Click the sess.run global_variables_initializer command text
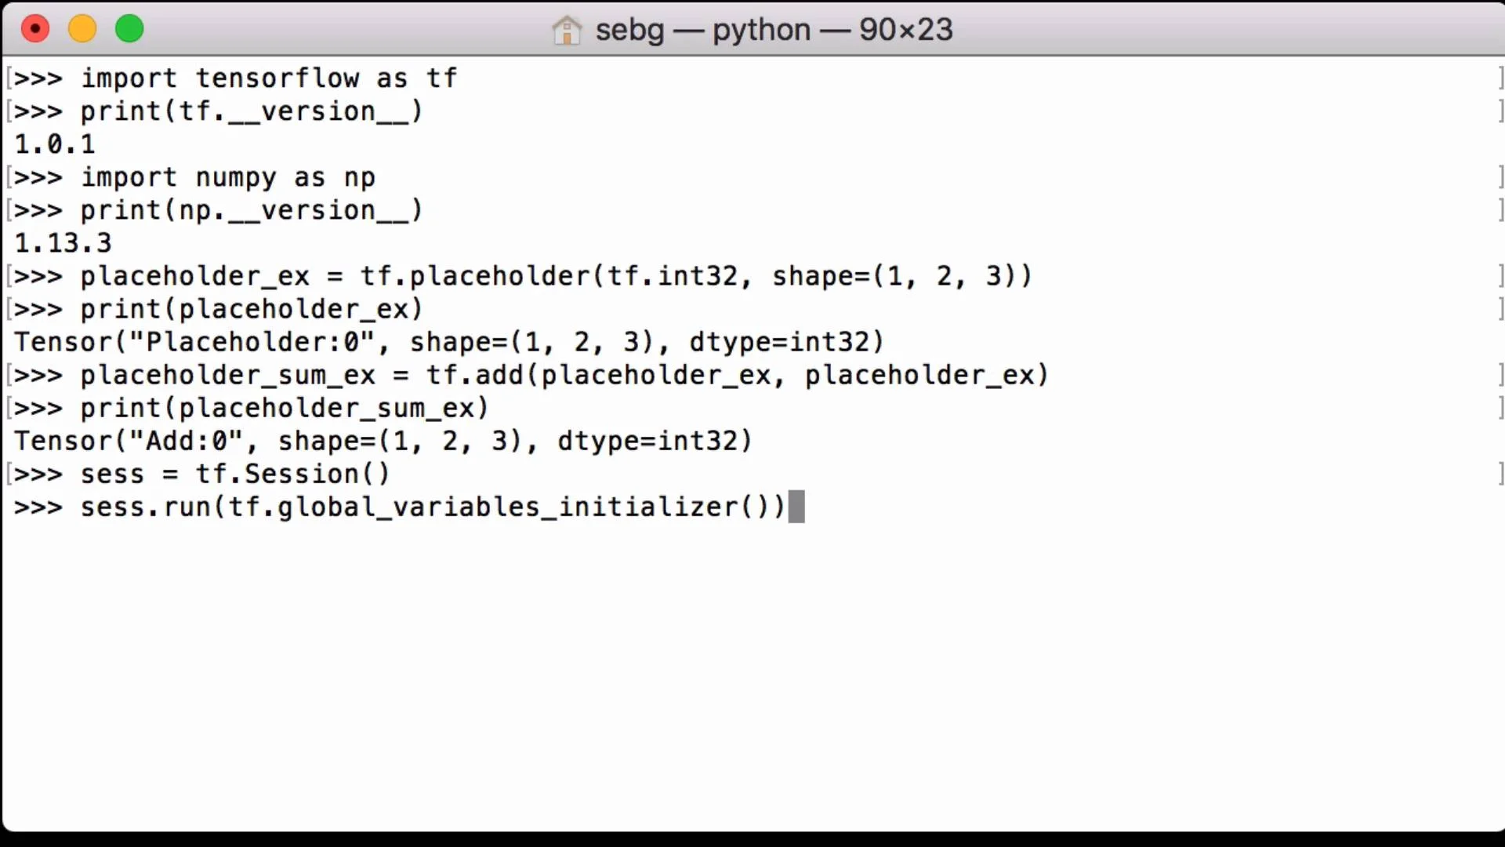 (x=432, y=507)
